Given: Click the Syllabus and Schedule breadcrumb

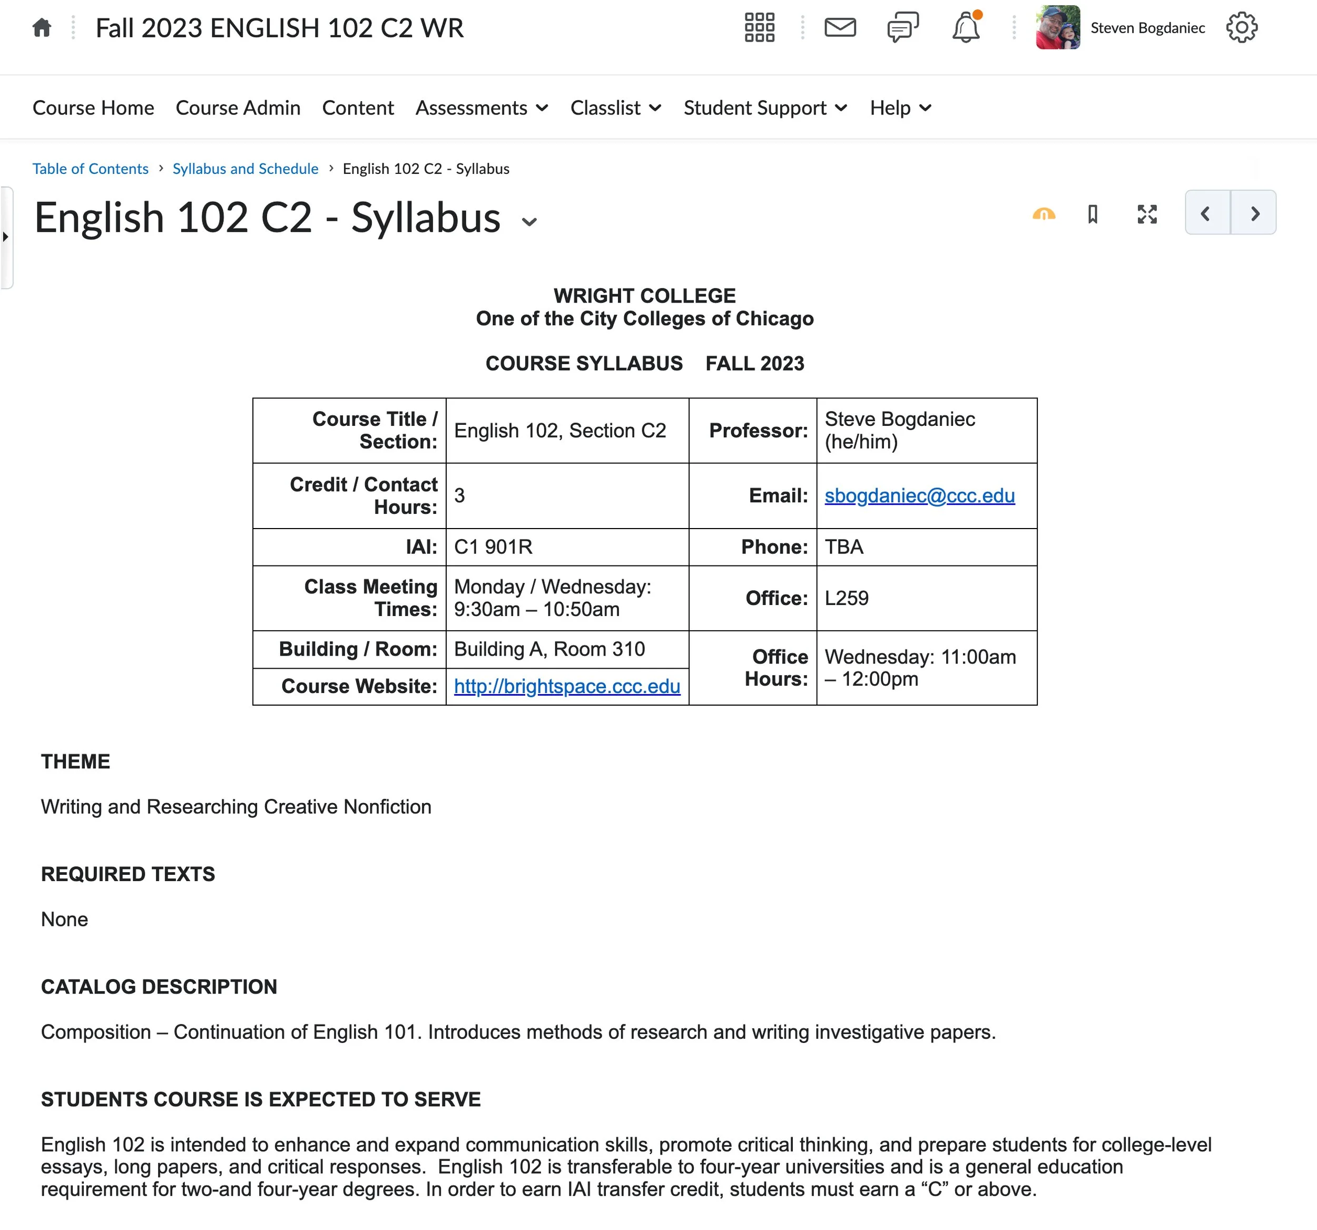Looking at the screenshot, I should pyautogui.click(x=245, y=169).
